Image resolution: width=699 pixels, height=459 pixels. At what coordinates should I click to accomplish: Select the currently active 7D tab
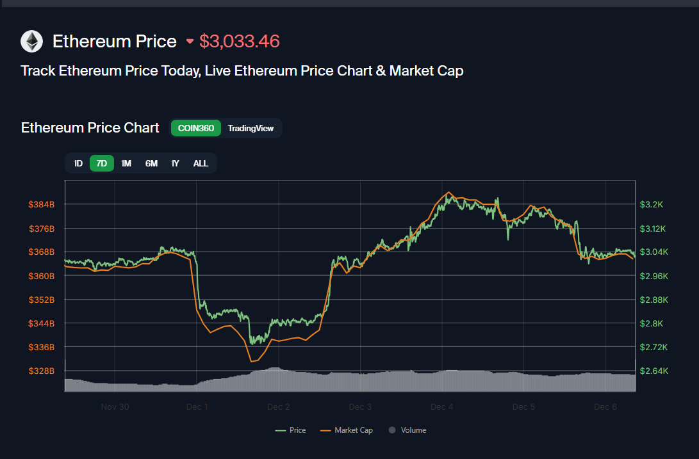pos(101,163)
